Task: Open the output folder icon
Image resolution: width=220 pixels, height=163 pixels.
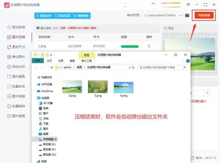Action: (x=187, y=15)
